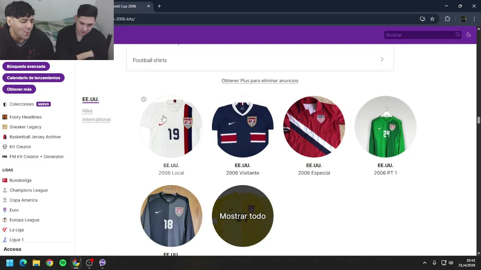The width and height of the screenshot is (481, 270).
Task: Open the EE.UU. 2006 Local kit thumbnail
Action: coord(171,127)
